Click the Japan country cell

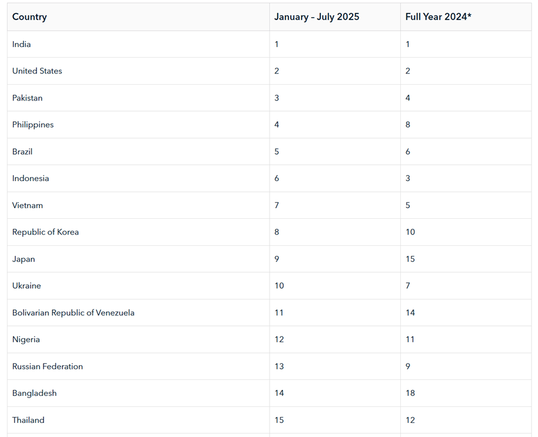tap(24, 259)
